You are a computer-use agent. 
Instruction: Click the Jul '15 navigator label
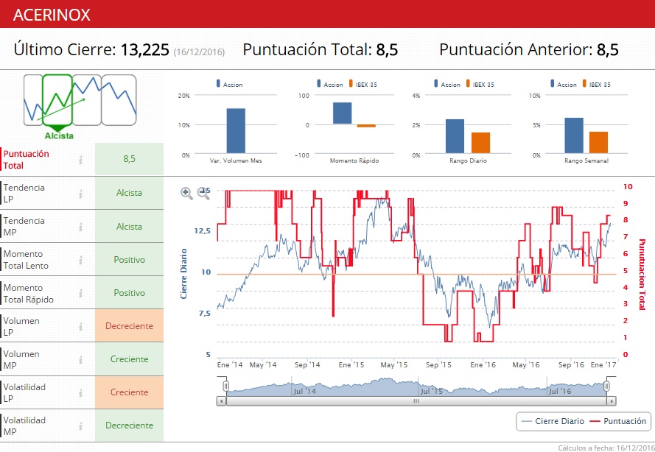click(x=432, y=391)
